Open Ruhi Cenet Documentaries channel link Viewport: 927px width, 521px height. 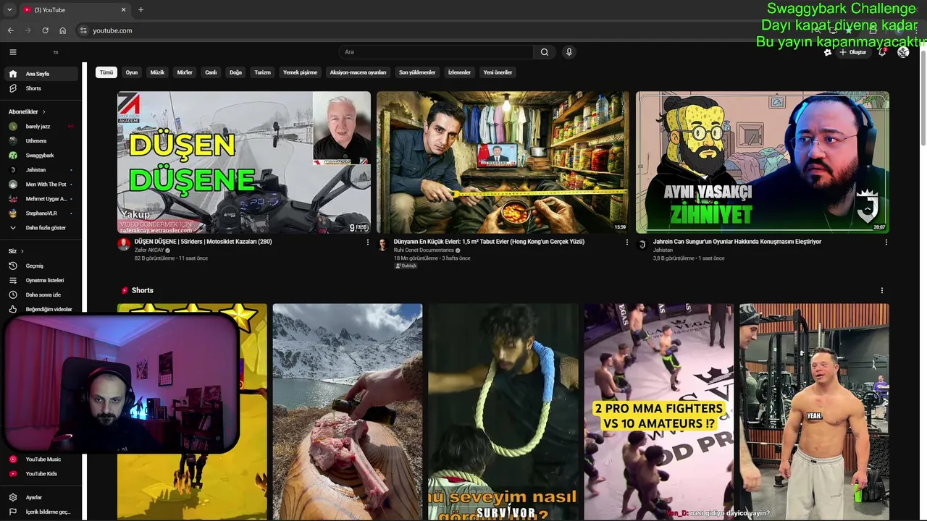point(424,250)
